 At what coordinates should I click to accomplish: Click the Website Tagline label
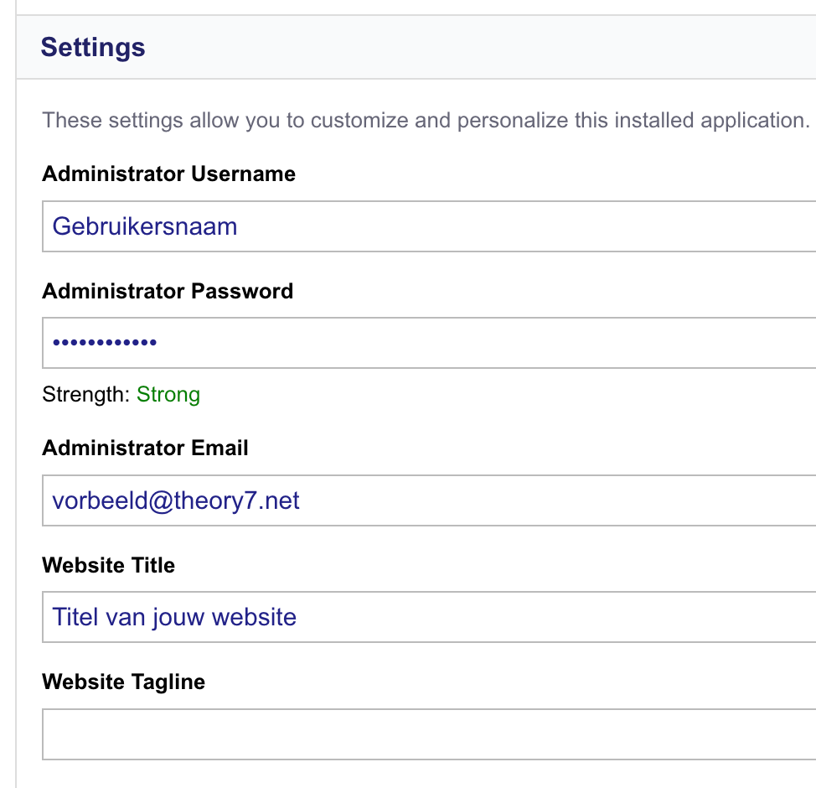pyautogui.click(x=123, y=682)
